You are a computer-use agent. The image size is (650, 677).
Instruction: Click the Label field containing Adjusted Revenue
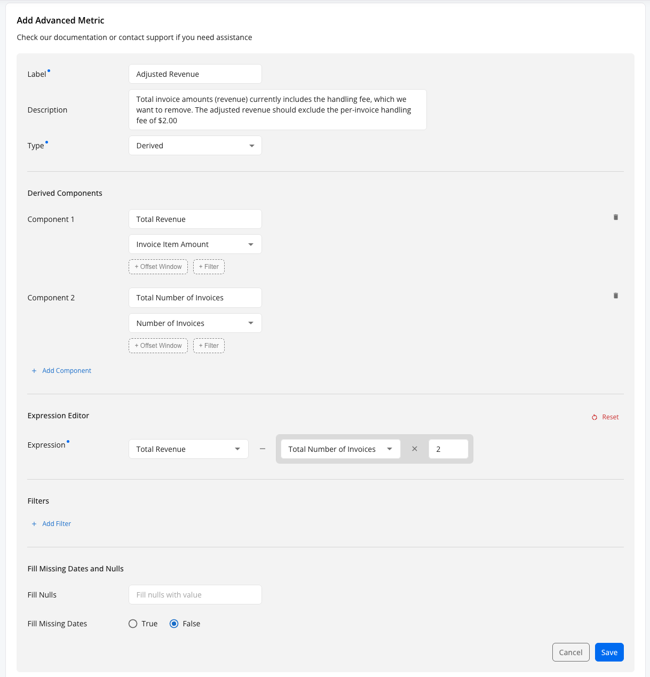(x=195, y=74)
